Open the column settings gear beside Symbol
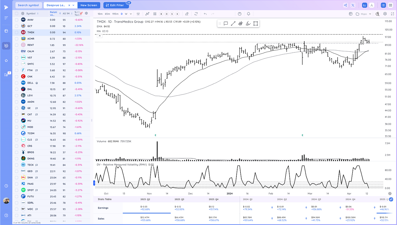Screen dimensions: 397x225 click(23, 13)
